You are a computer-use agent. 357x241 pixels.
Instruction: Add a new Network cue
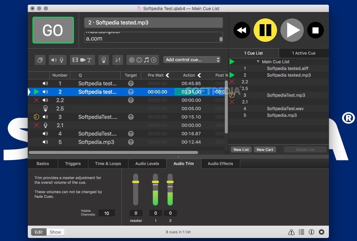click(132, 60)
